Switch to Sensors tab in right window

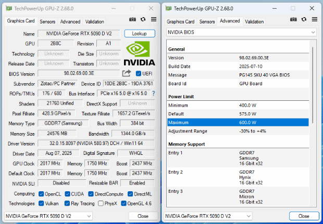pyautogui.click(x=207, y=22)
